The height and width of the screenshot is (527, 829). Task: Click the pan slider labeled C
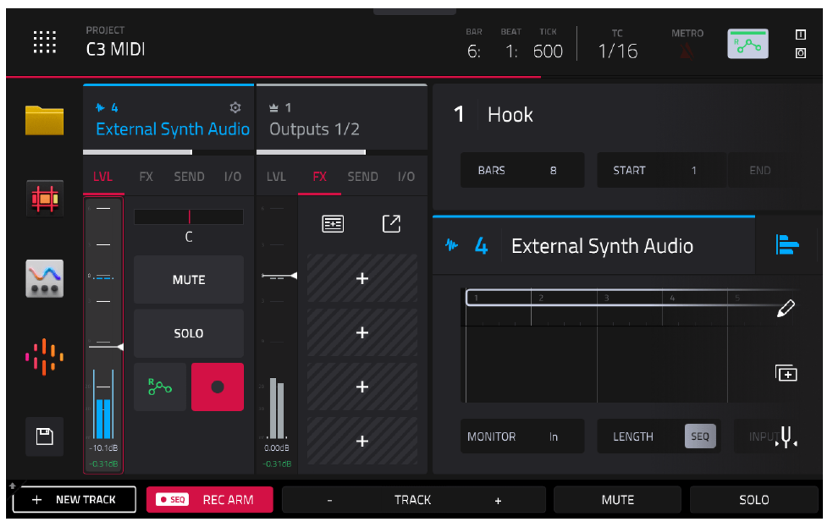[x=189, y=216]
